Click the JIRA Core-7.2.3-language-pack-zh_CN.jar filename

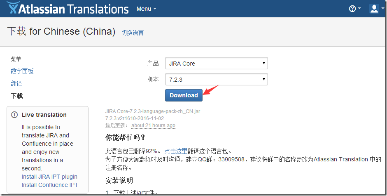pyautogui.click(x=152, y=111)
